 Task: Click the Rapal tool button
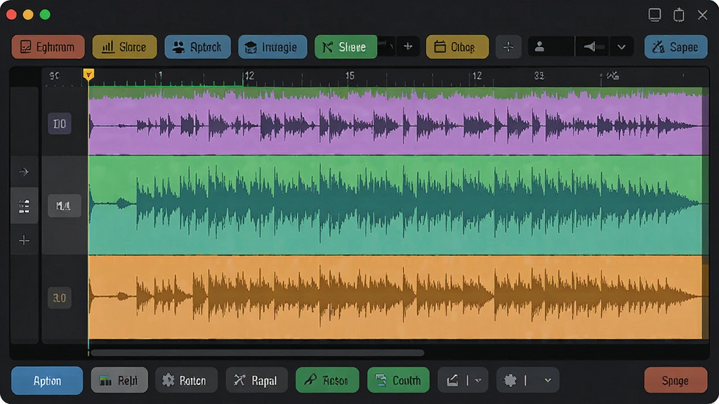[257, 380]
